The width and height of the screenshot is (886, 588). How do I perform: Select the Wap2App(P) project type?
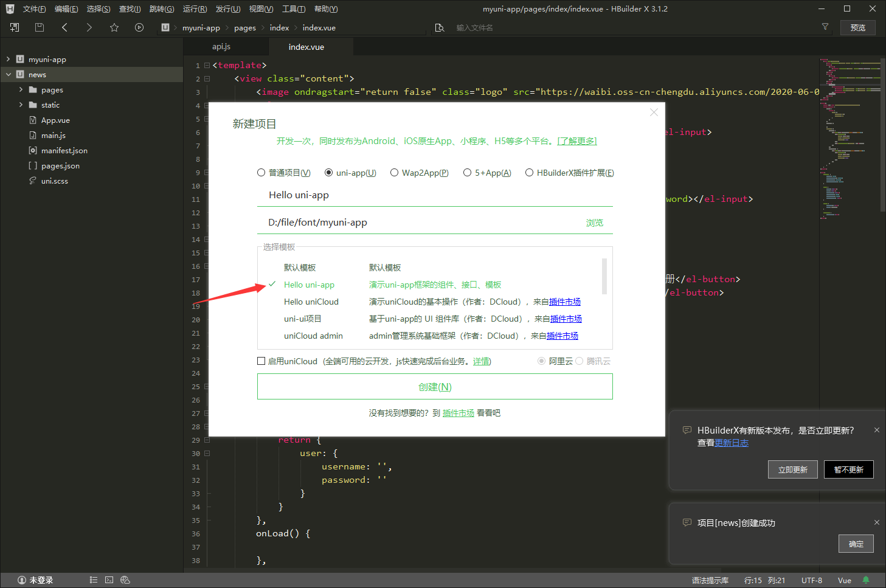pos(395,173)
